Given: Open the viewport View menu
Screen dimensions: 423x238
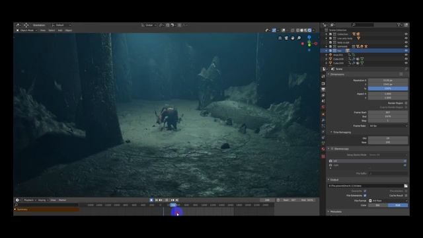Looking at the screenshot, I should click(42, 30).
